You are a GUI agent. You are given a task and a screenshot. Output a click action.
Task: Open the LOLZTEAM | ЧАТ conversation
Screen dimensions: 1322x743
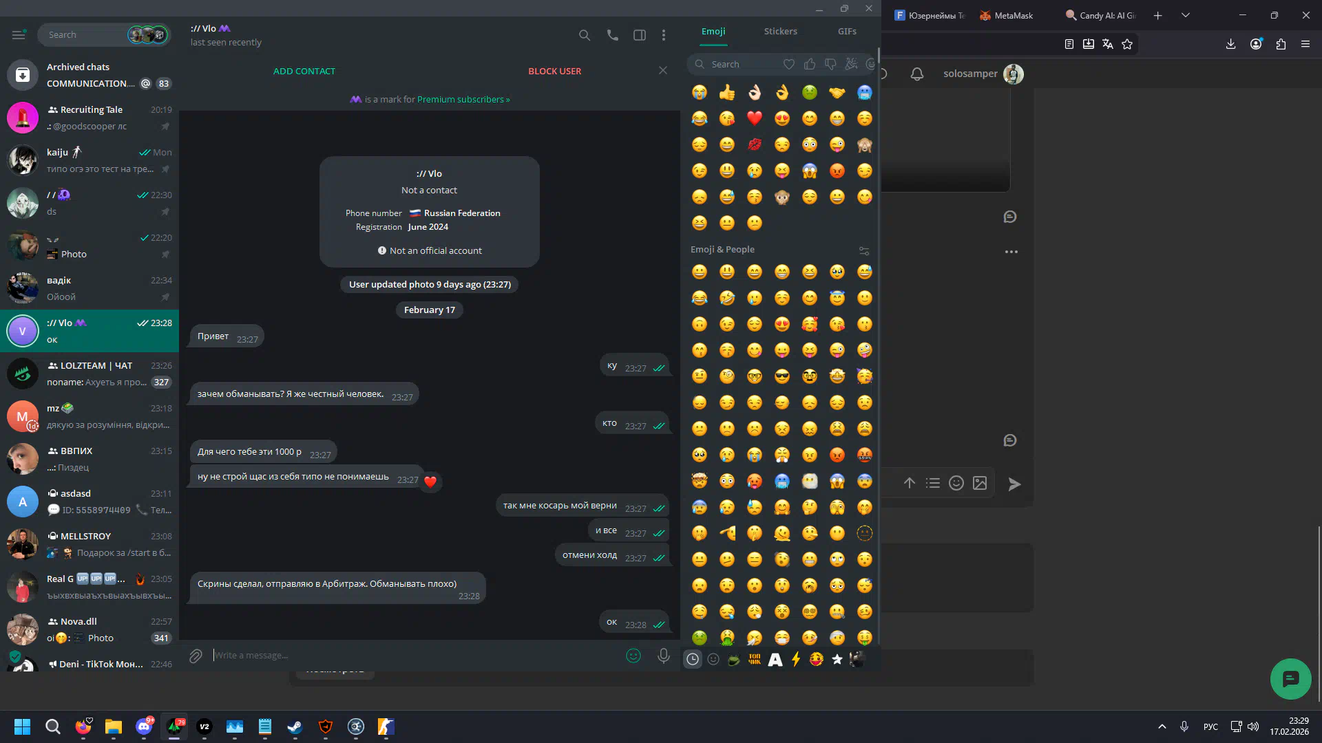tap(90, 374)
